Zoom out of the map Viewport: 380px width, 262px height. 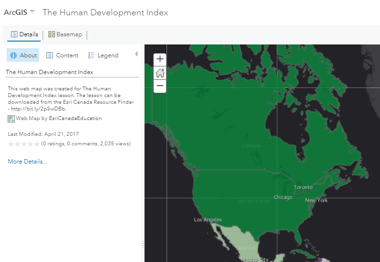[160, 86]
